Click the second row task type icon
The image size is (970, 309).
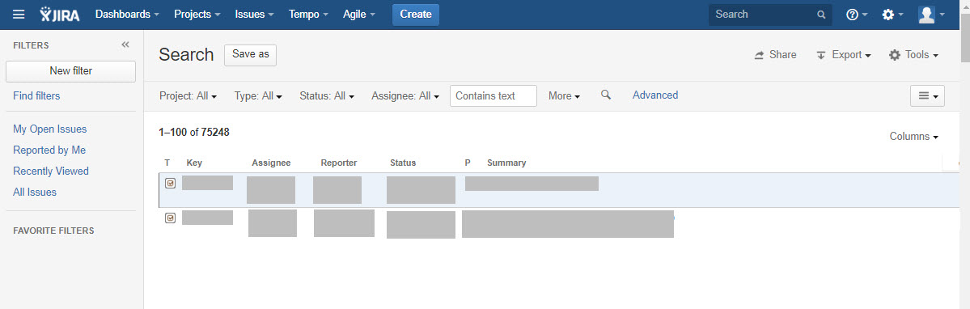click(170, 218)
